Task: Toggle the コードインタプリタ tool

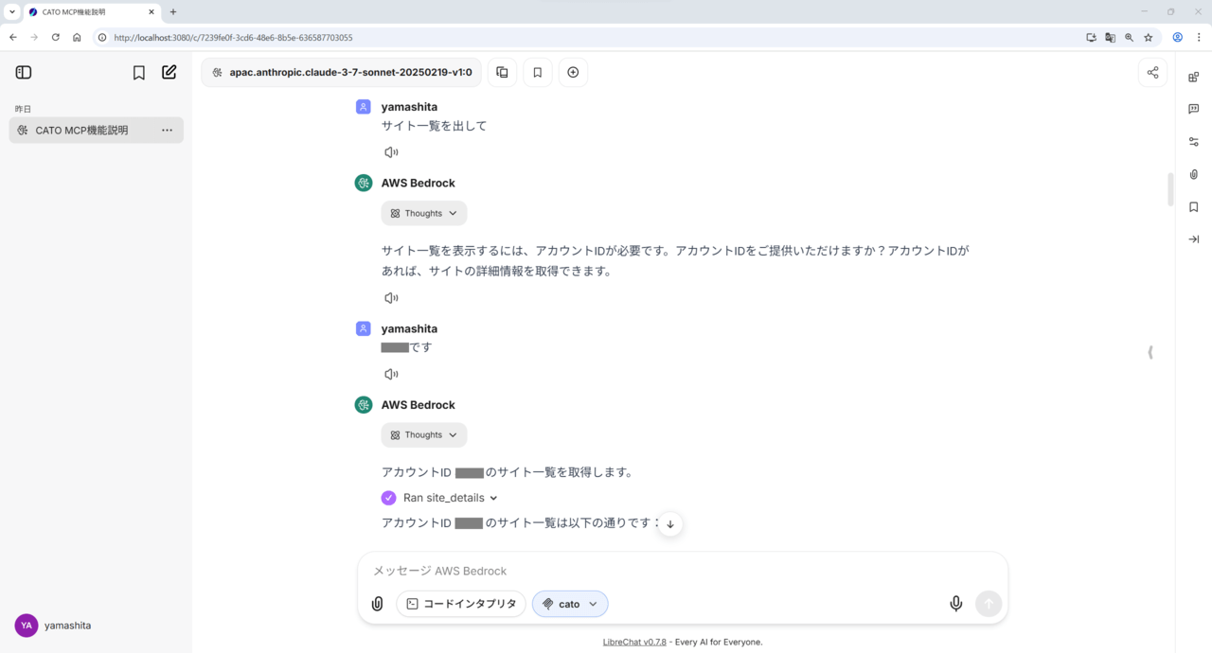Action: [461, 604]
